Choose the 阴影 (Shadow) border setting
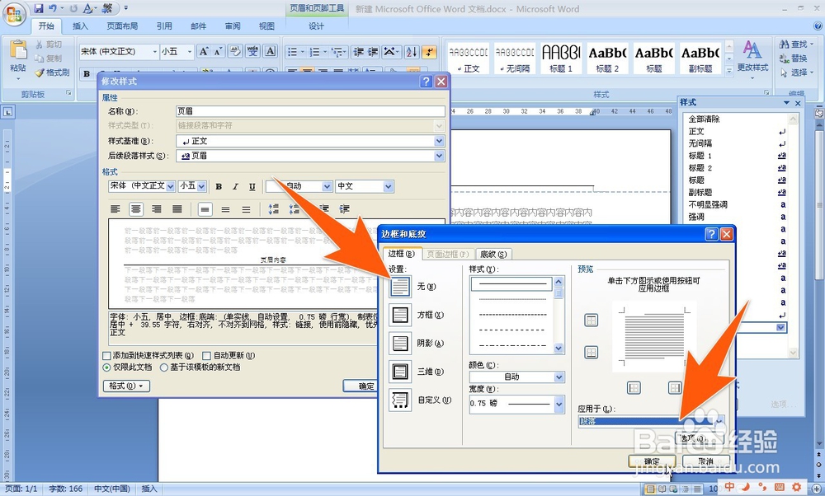Viewport: 825px width, 496px height. 399,343
